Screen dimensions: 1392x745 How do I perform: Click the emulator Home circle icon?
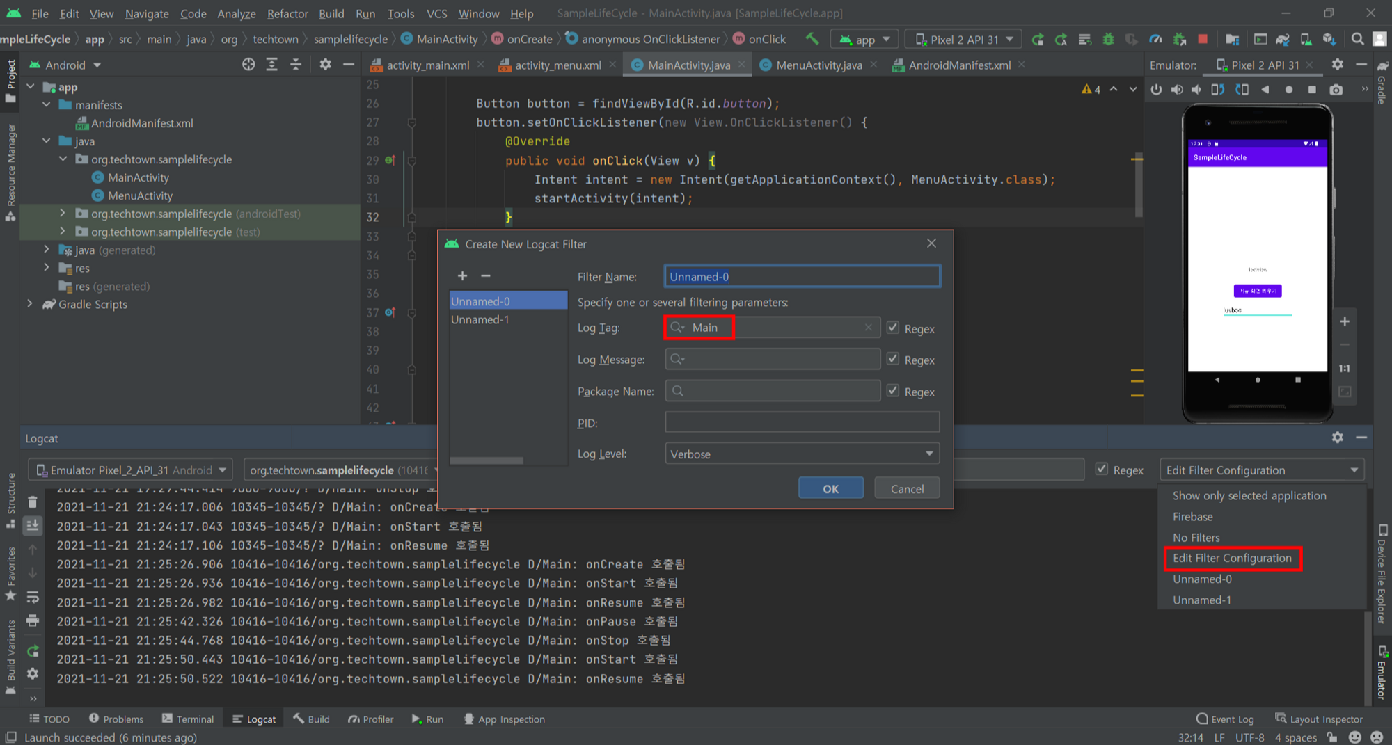(1289, 89)
